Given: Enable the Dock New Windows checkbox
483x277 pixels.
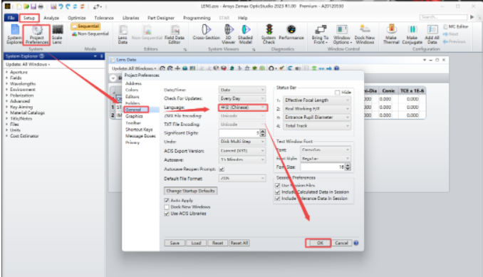Looking at the screenshot, I should (167, 207).
